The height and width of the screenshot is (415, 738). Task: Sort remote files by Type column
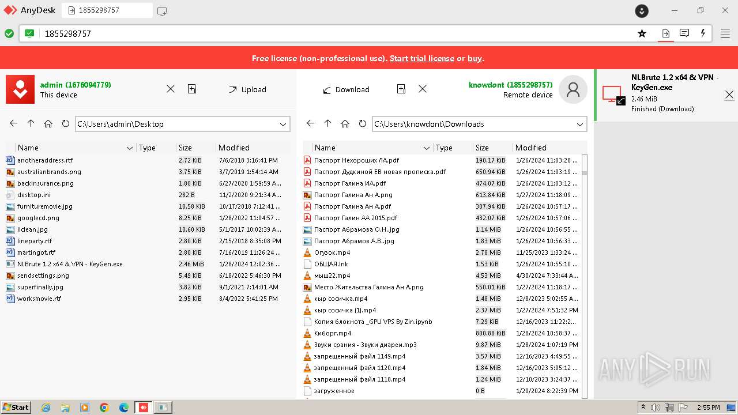(453, 148)
